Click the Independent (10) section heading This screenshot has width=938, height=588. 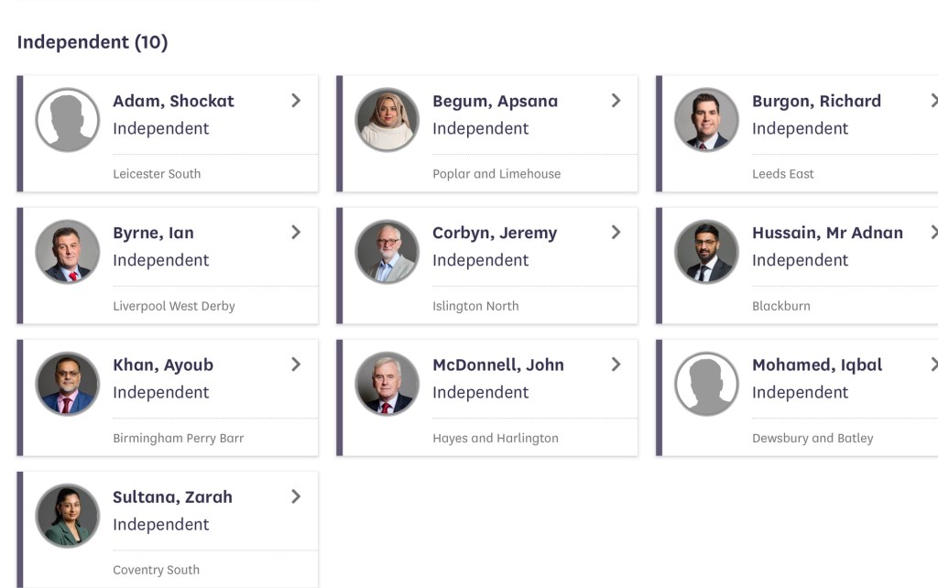tap(93, 42)
